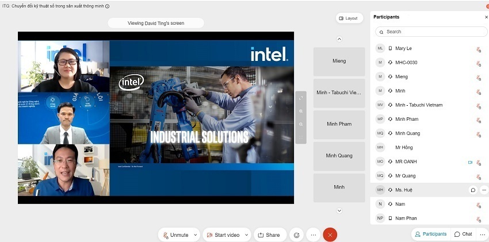Click the Share button

pyautogui.click(x=269, y=235)
